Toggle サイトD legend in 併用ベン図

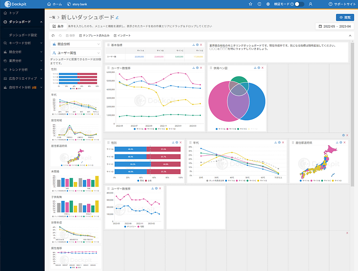coord(254,129)
